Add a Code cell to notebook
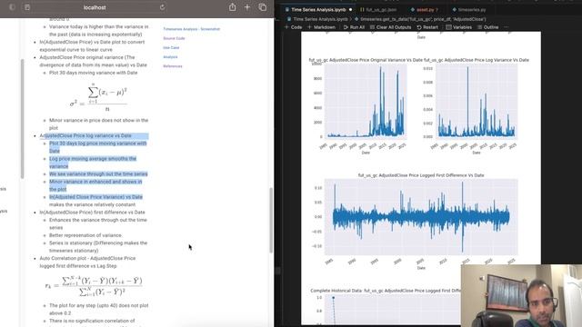Screen dimensions: 582x327 (x=293, y=27)
